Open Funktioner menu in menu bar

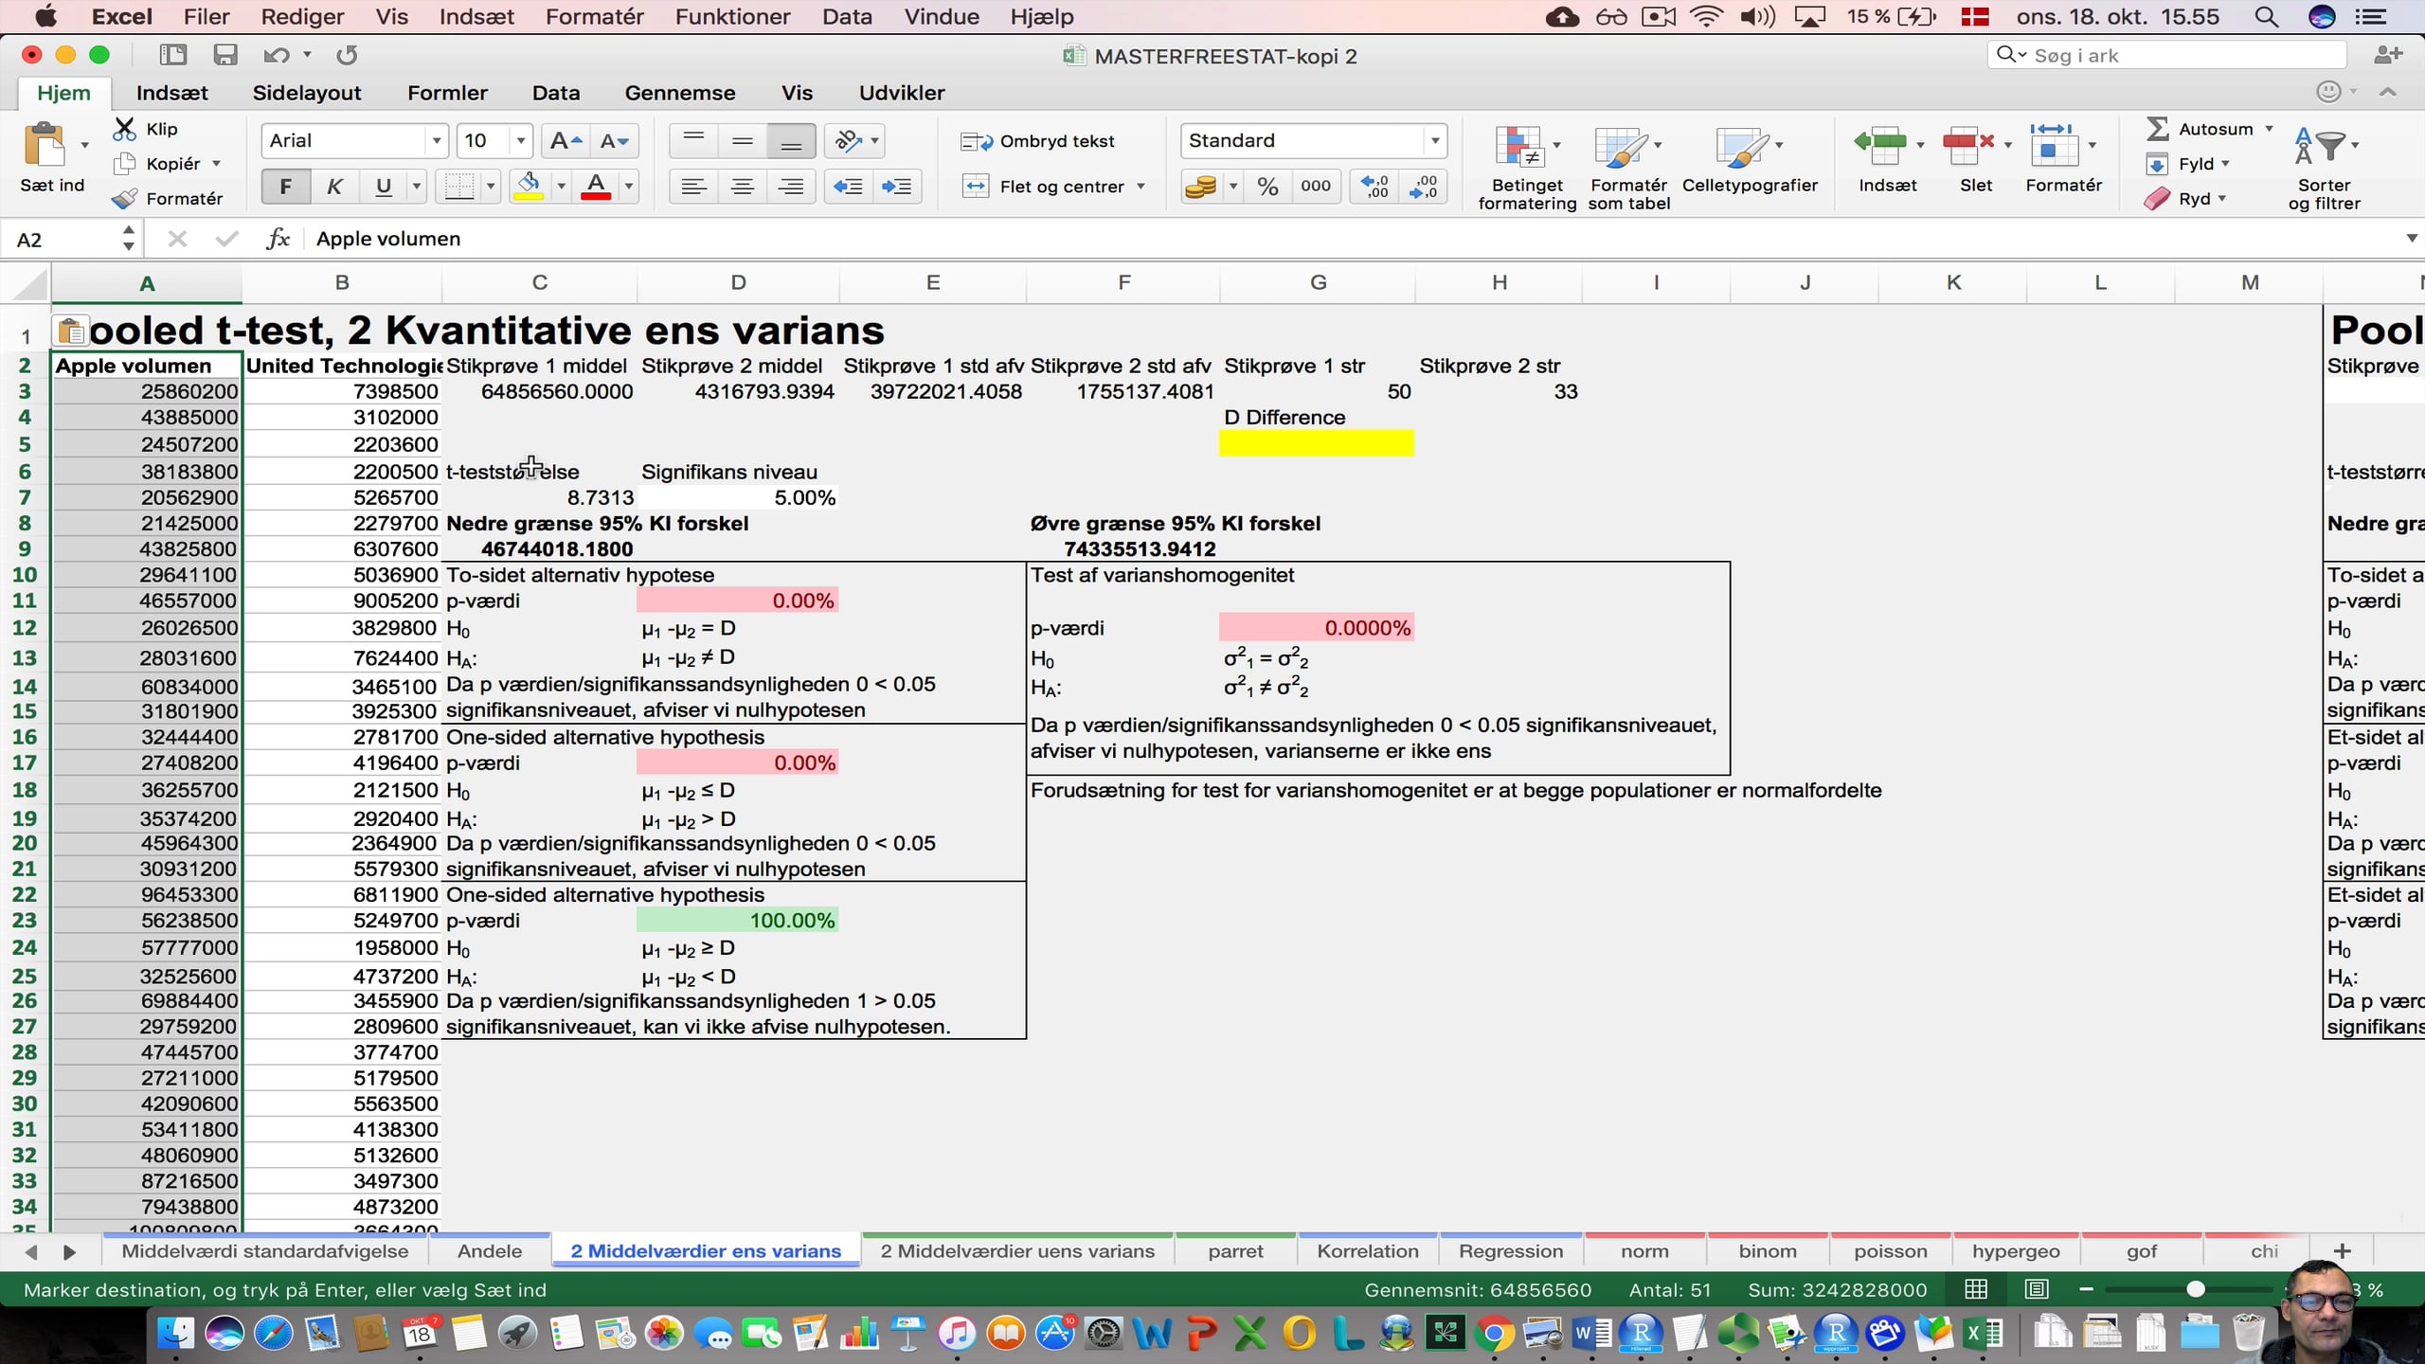click(732, 17)
